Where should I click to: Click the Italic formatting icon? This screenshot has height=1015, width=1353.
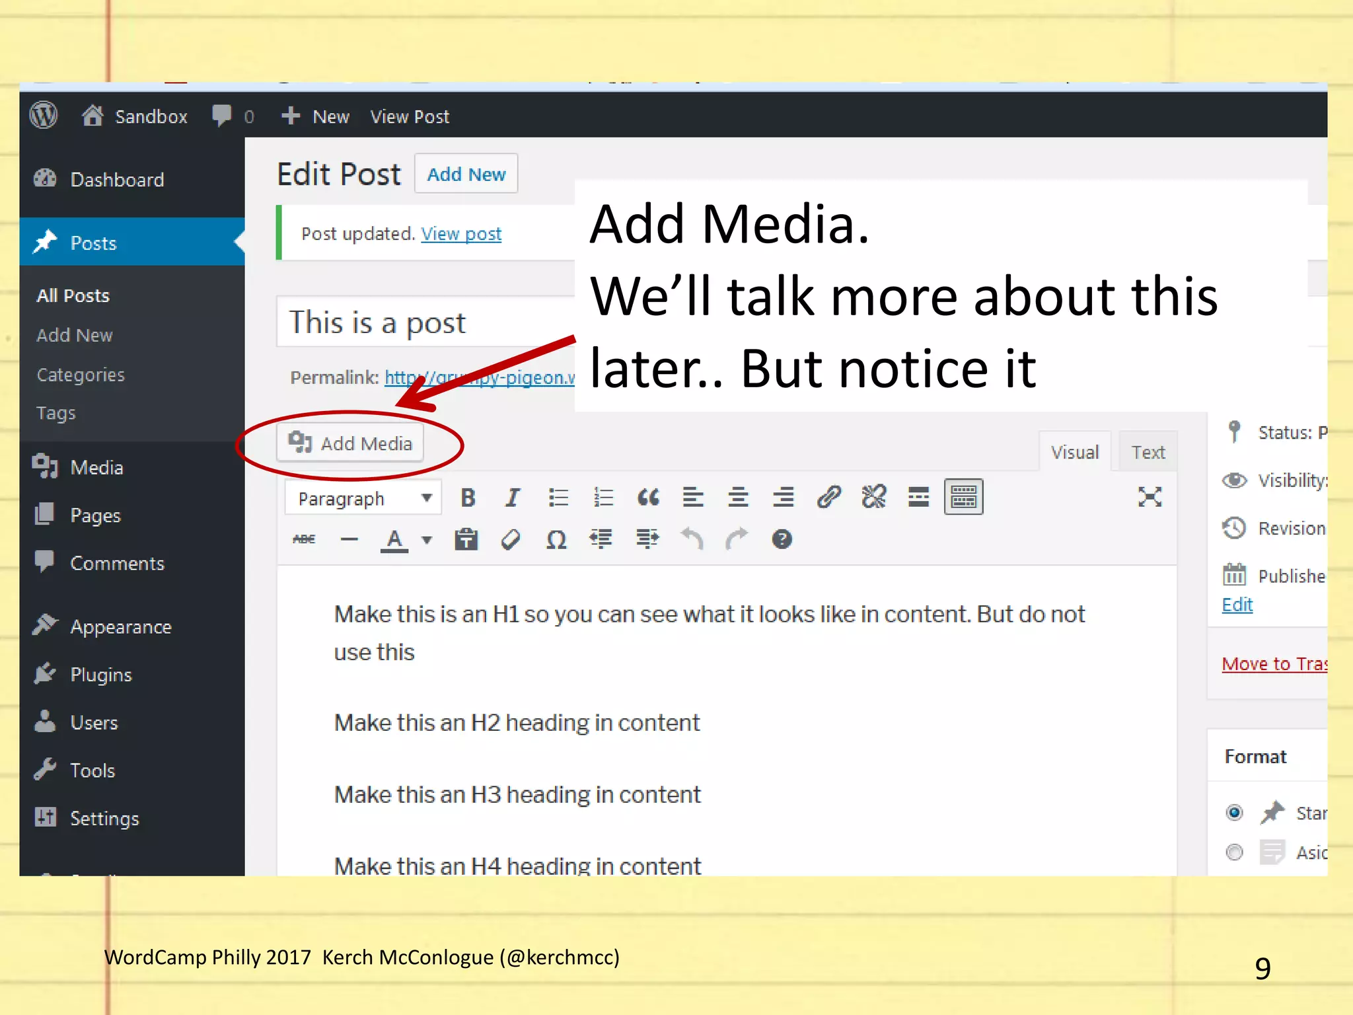(512, 497)
